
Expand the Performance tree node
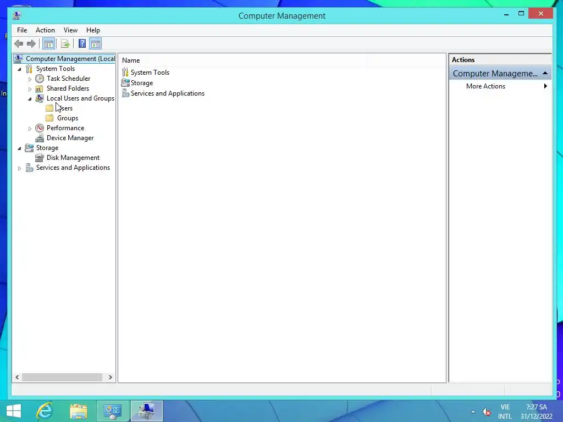(x=30, y=129)
